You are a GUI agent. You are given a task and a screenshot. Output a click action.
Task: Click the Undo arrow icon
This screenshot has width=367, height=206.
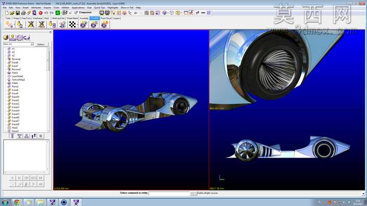(46, 13)
